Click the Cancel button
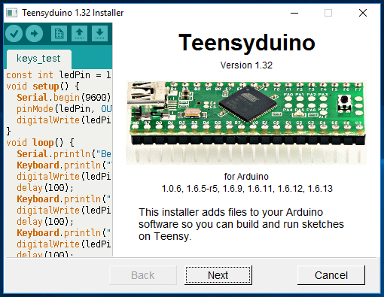The image size is (384, 297). point(331,275)
